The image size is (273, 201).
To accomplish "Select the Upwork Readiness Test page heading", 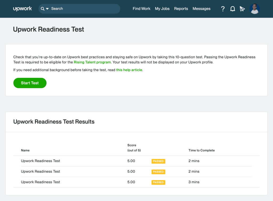I will tap(49, 29).
